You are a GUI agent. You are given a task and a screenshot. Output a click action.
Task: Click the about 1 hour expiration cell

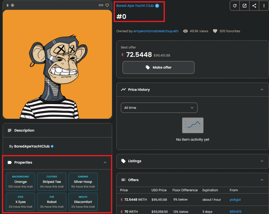212,200
